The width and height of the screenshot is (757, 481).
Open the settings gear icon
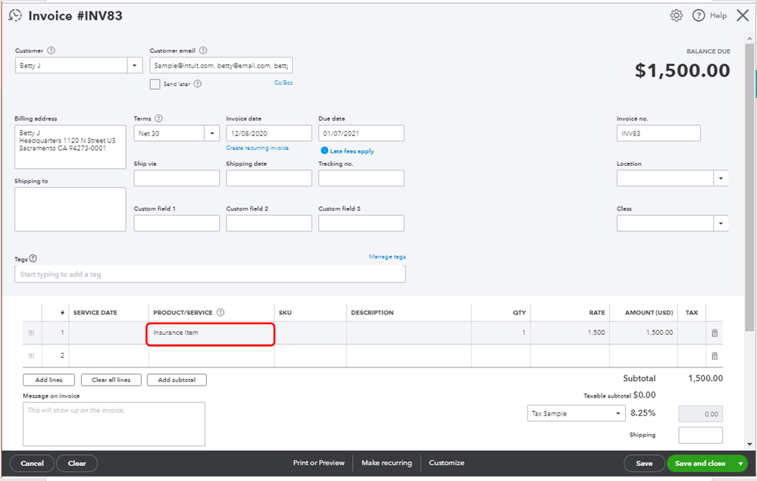pyautogui.click(x=676, y=15)
